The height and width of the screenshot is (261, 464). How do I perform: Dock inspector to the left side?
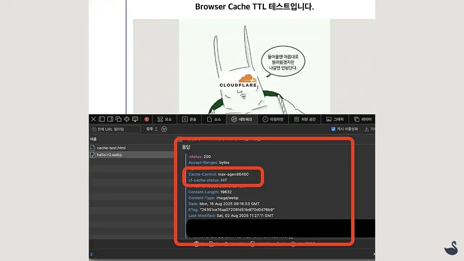point(102,119)
